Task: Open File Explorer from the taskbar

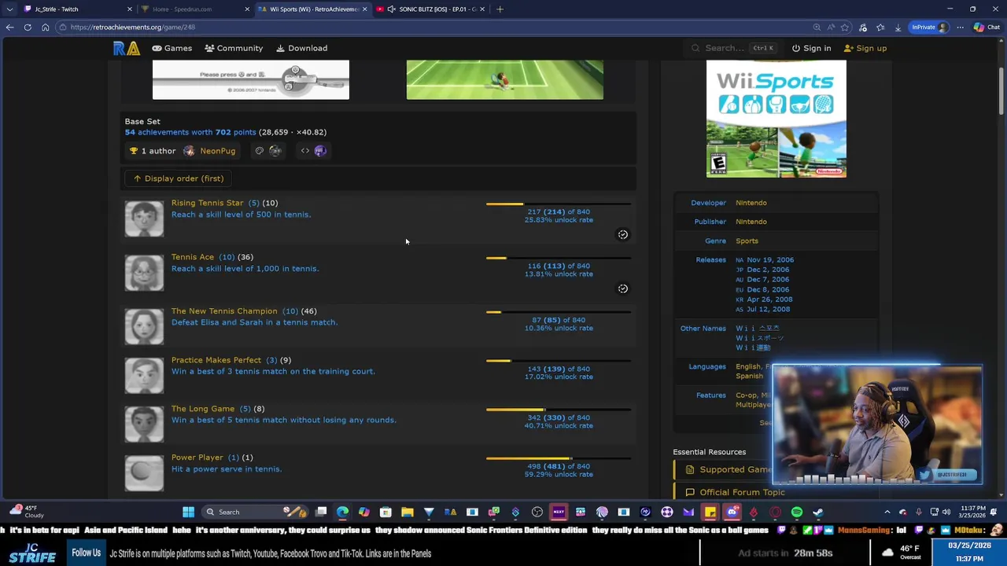Action: coord(408,513)
